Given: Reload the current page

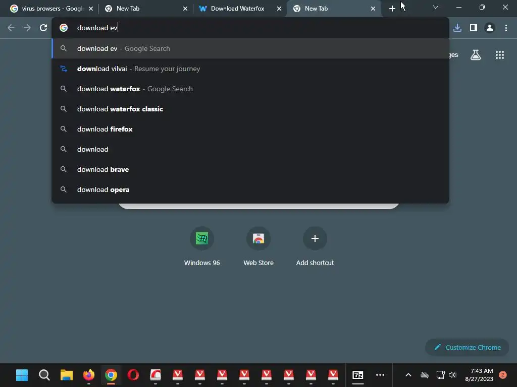Looking at the screenshot, I should tap(43, 28).
